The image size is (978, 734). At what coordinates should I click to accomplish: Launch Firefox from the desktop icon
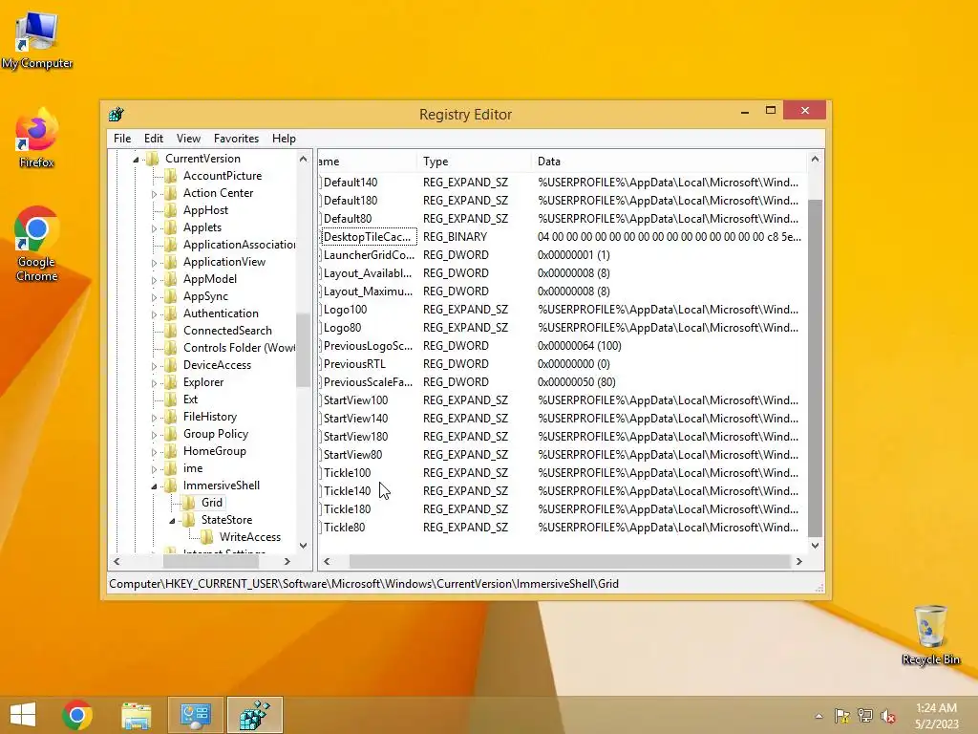click(x=37, y=139)
